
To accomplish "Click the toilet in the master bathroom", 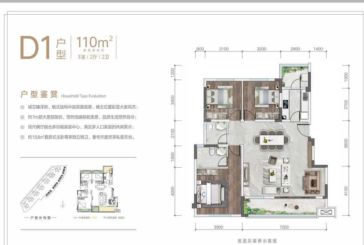I will (212, 152).
